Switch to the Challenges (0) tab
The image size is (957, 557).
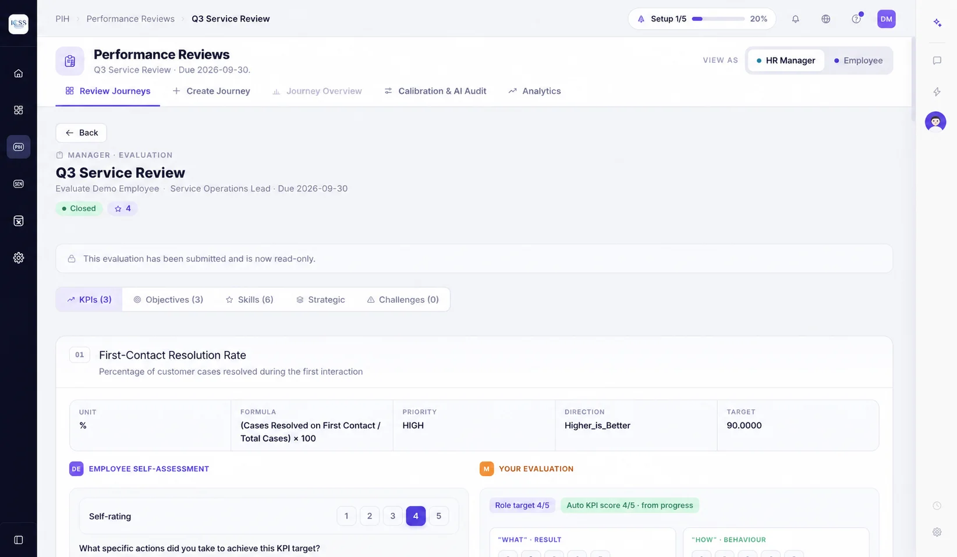403,299
